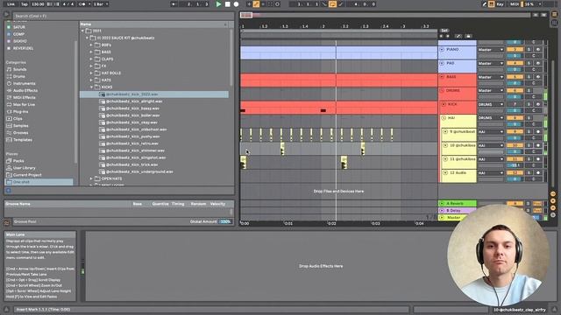This screenshot has width=561, height=315.
Task: Click the Key map mode button
Action: [501, 4]
